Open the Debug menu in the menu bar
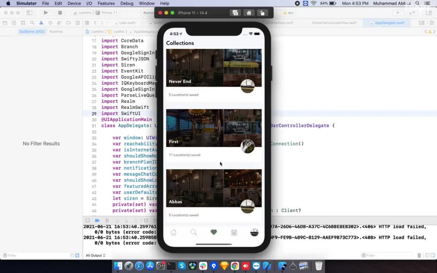This screenshot has height=273, width=437. pos(127,3)
